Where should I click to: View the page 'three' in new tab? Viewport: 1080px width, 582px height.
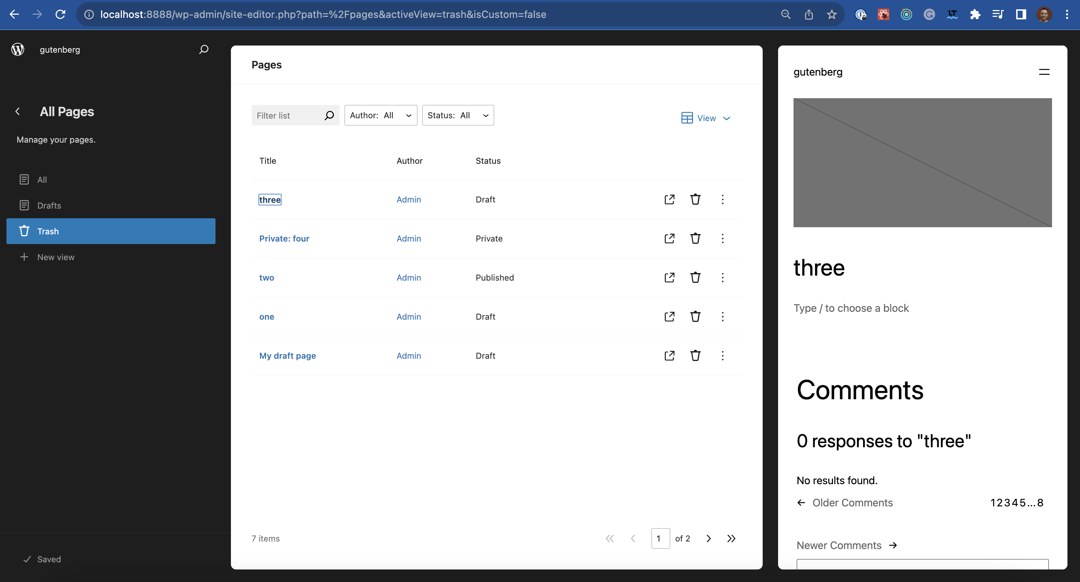tap(669, 200)
